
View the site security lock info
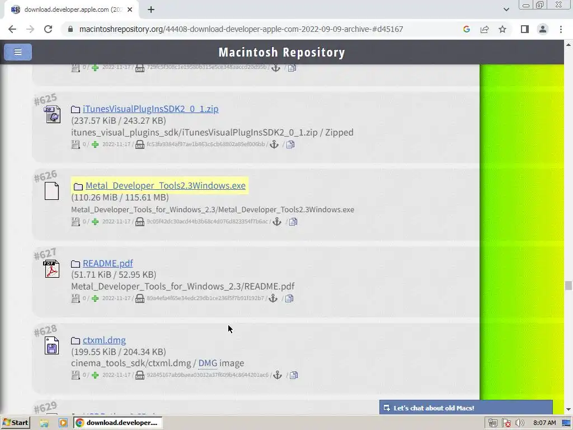(71, 29)
